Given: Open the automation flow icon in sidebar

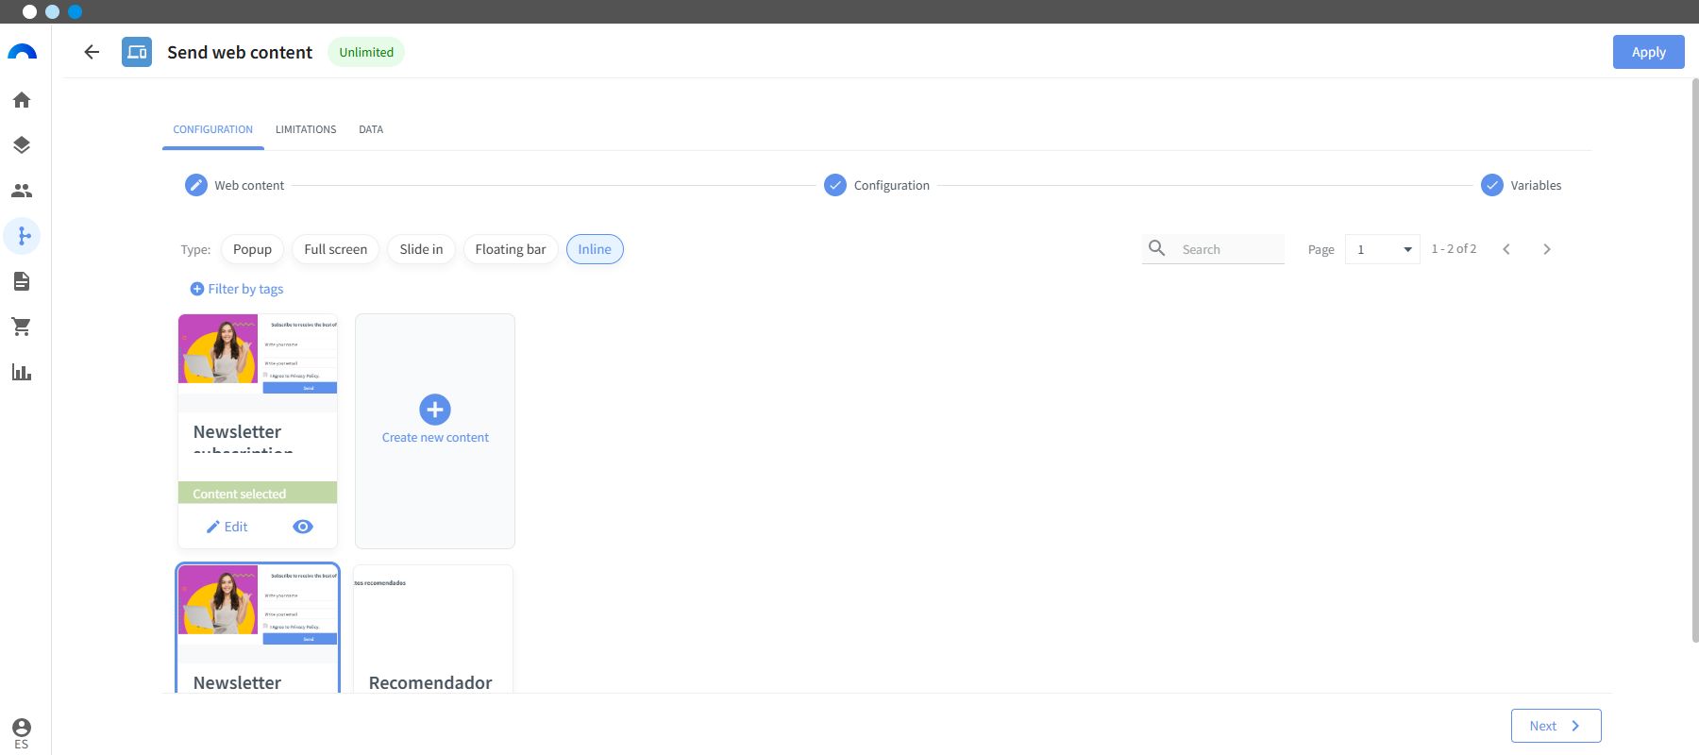Looking at the screenshot, I should [x=23, y=236].
